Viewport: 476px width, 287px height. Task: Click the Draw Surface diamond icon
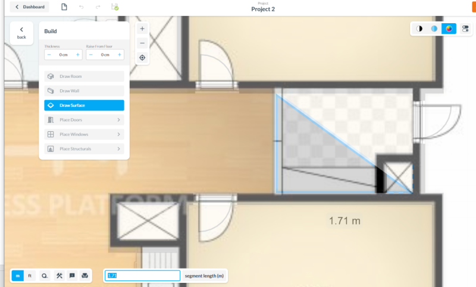pyautogui.click(x=51, y=105)
